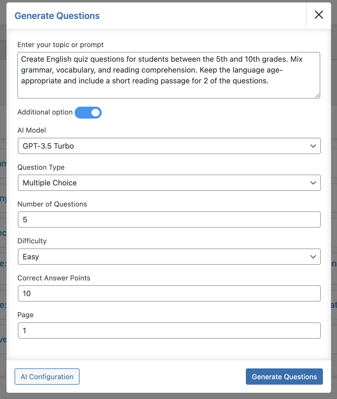The width and height of the screenshot is (337, 399).
Task: Click the Correct Answer Points input
Action: coord(169,293)
